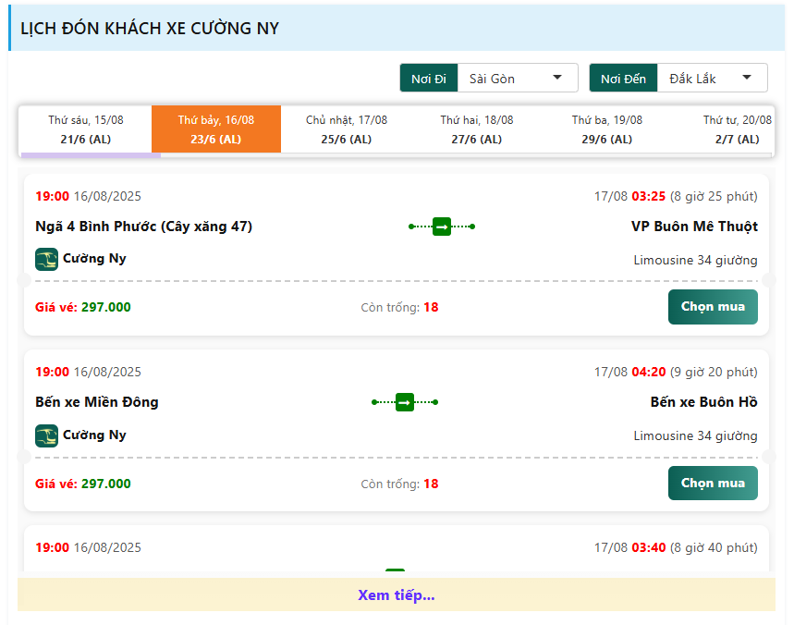Click the date tabs horizontal scrollbar
The width and height of the screenshot is (794, 625).
(x=92, y=155)
